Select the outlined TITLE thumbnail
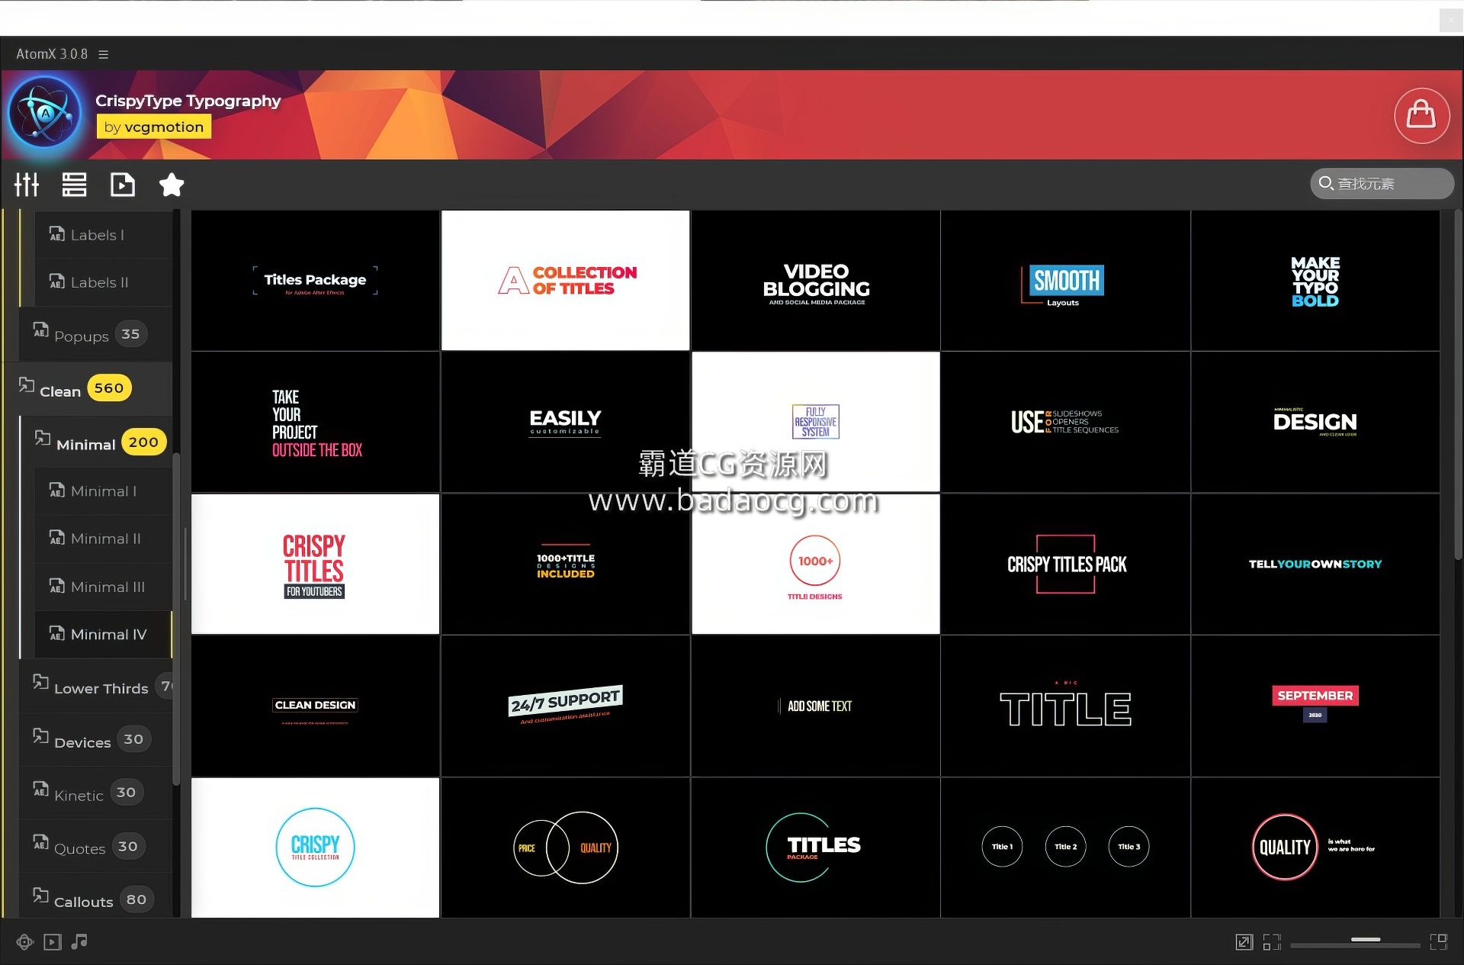This screenshot has height=965, width=1464. point(1065,706)
